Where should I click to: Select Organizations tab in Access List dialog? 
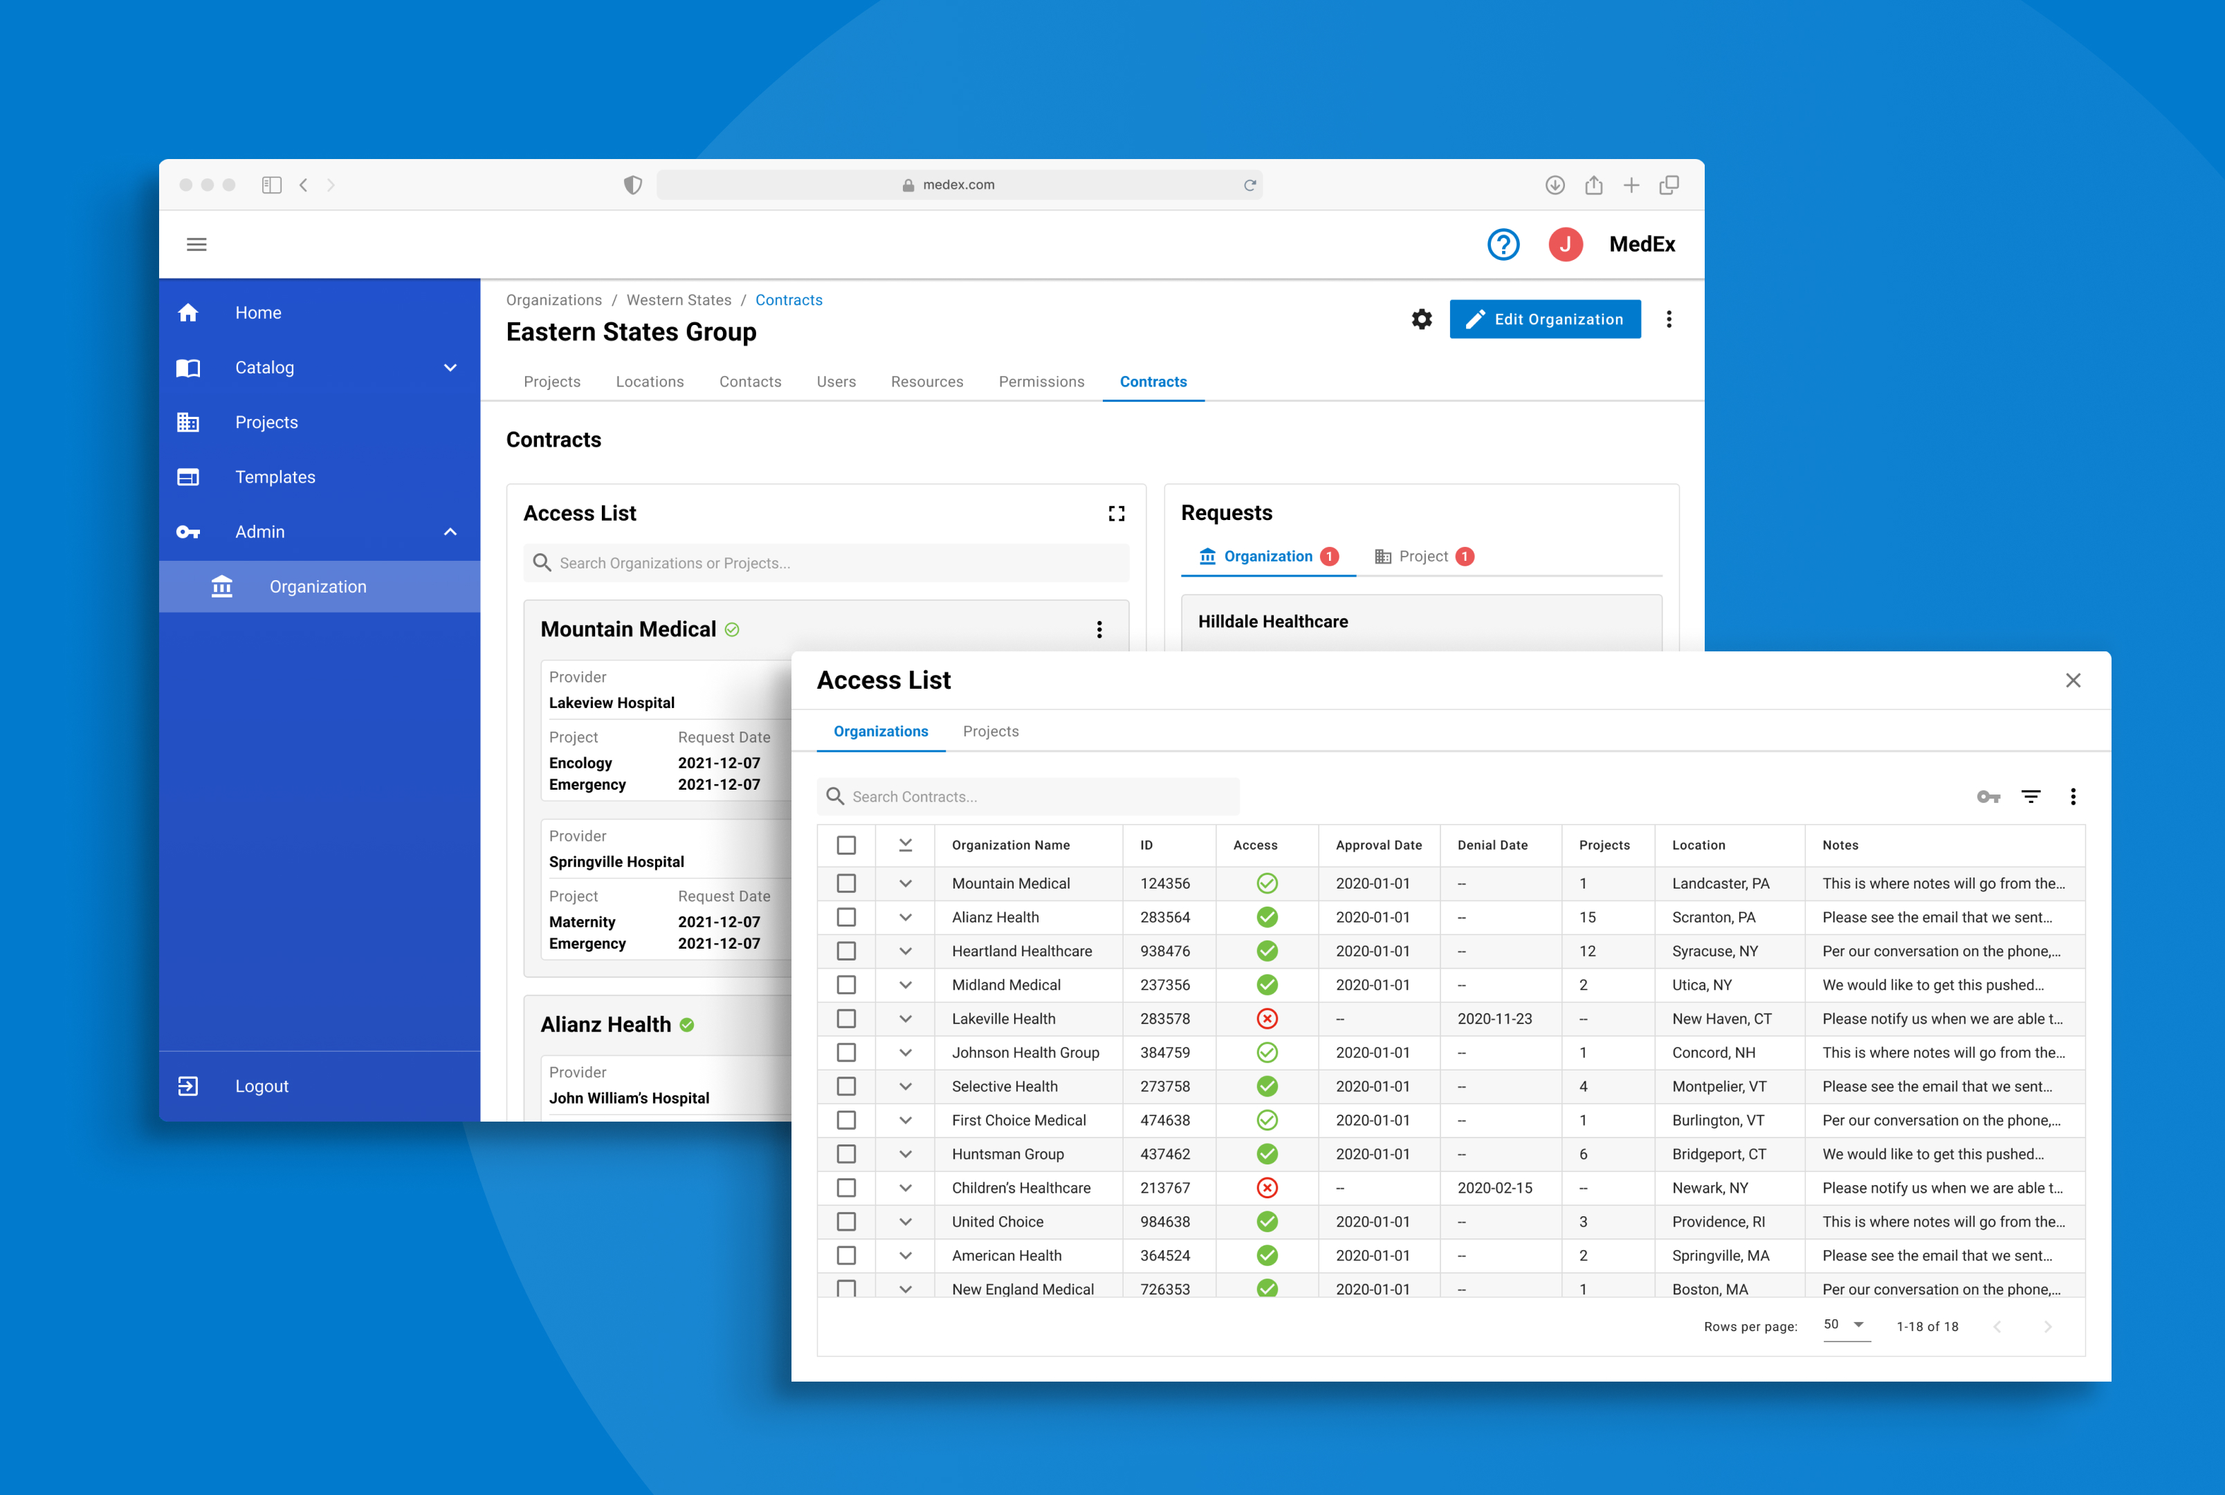(880, 732)
